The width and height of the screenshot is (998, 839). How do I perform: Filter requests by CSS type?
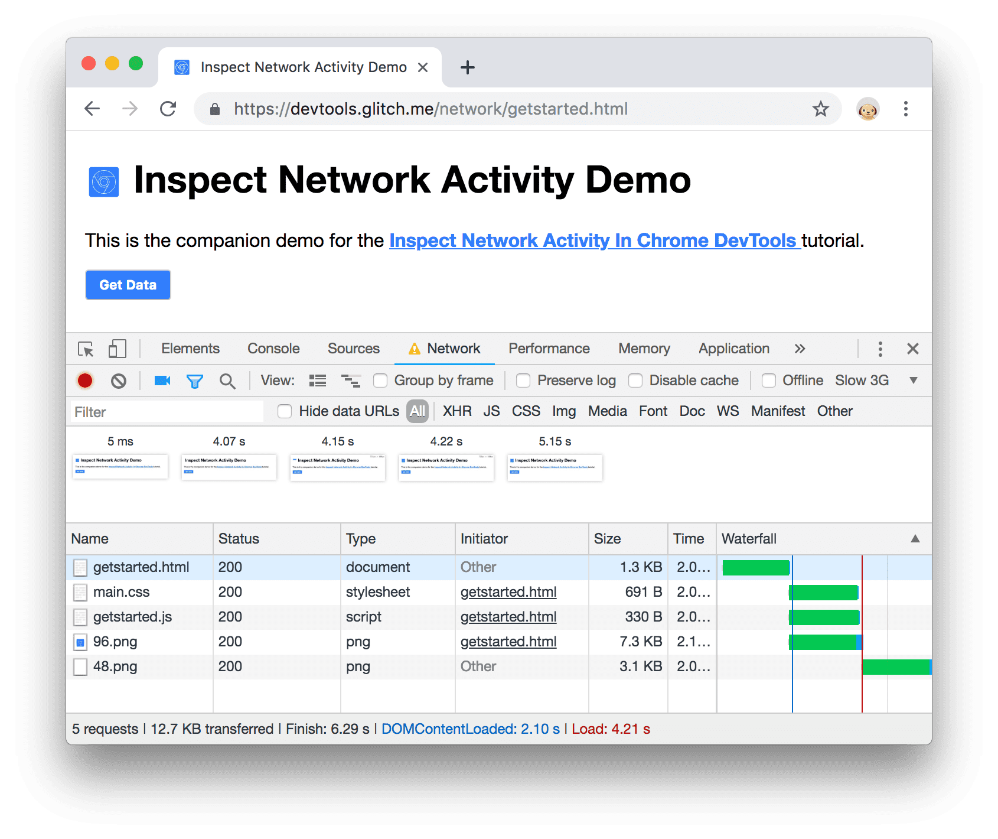tap(526, 411)
